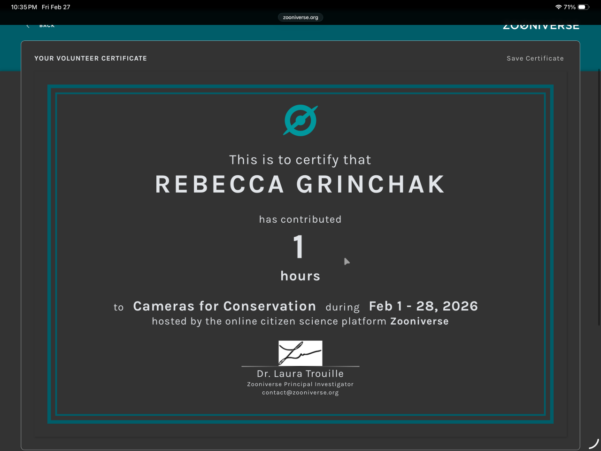Save the volunteer certificate
This screenshot has height=451, width=601.
535,58
